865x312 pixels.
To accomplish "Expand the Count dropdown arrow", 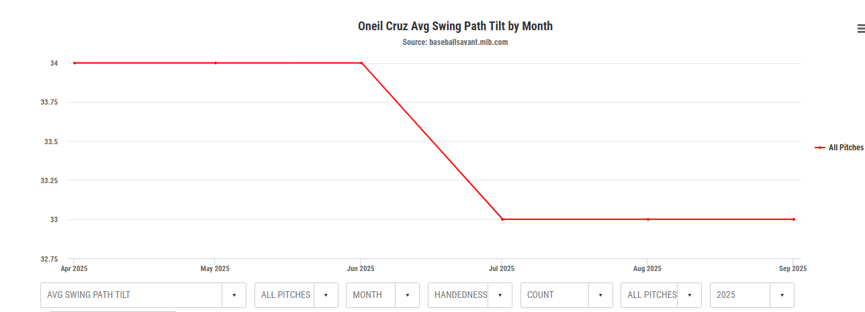I will point(600,295).
